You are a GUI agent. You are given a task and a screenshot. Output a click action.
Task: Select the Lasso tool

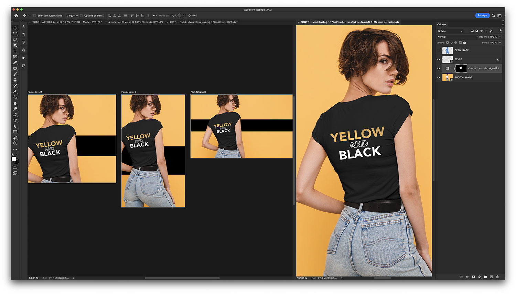[15, 39]
